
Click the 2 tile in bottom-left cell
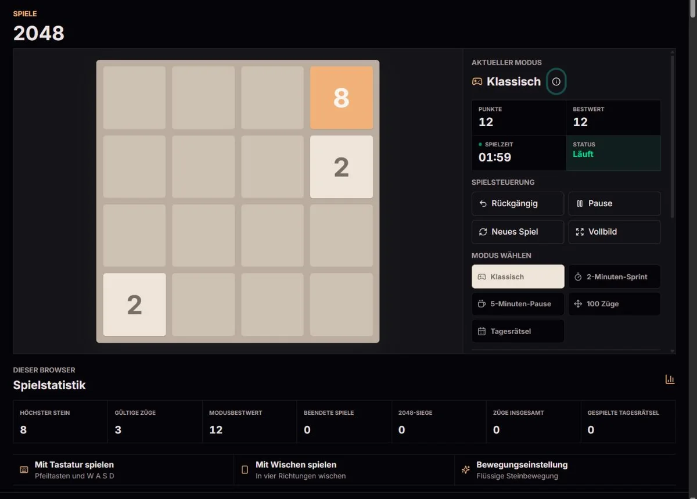tap(135, 305)
